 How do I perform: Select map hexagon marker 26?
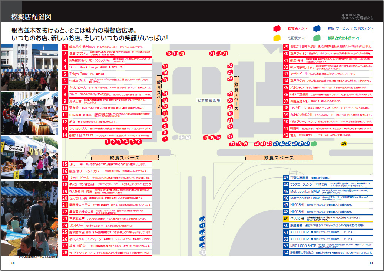click(x=230, y=79)
